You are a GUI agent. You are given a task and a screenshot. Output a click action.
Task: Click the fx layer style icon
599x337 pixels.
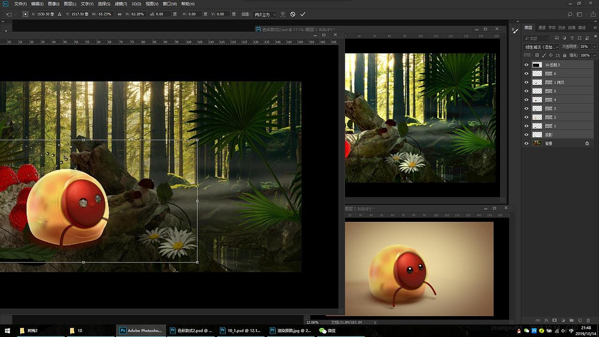(x=546, y=321)
